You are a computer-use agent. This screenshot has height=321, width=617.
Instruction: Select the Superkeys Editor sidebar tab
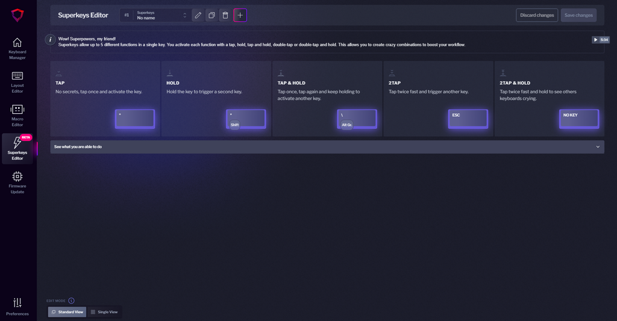click(17, 149)
